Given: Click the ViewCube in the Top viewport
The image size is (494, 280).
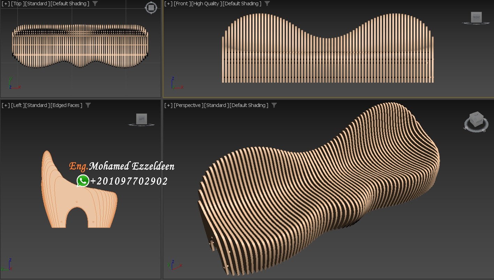Looking at the screenshot, I should pos(151,8).
